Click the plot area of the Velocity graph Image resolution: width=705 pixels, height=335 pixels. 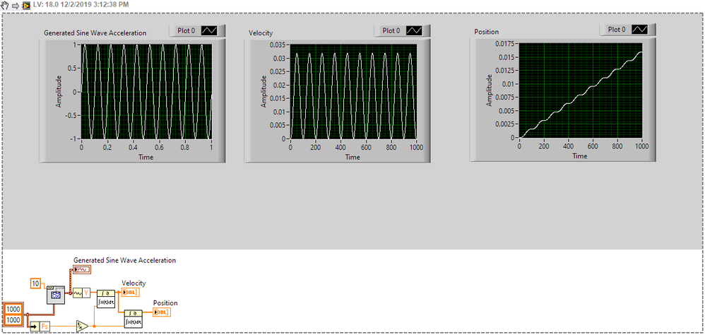(x=353, y=92)
